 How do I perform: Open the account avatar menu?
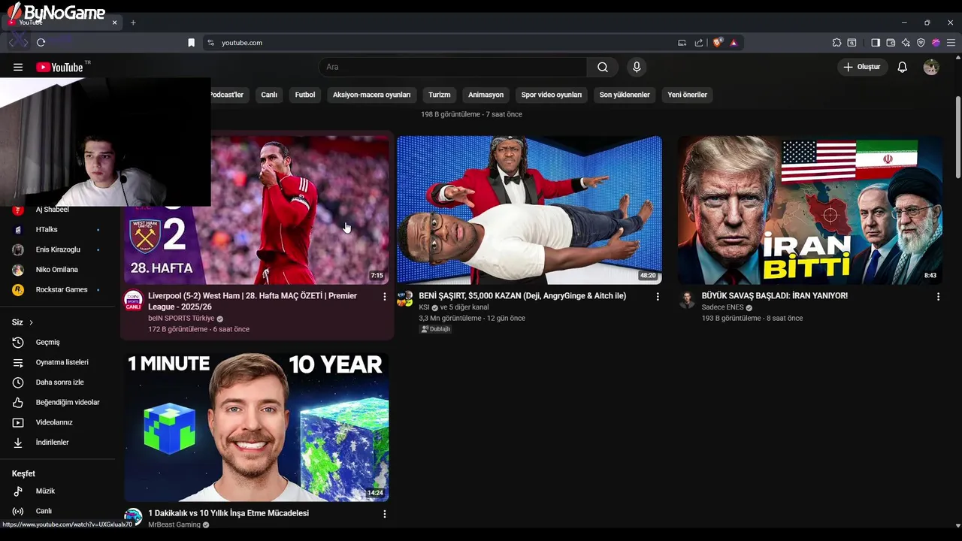(931, 67)
